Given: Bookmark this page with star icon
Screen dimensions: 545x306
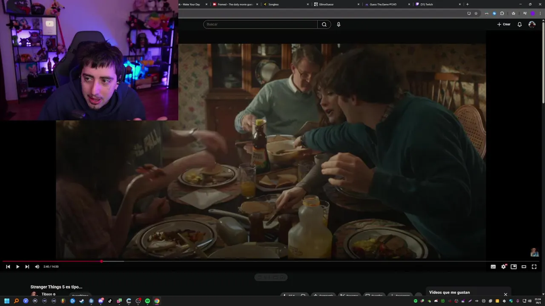Looking at the screenshot, I should click(x=476, y=13).
